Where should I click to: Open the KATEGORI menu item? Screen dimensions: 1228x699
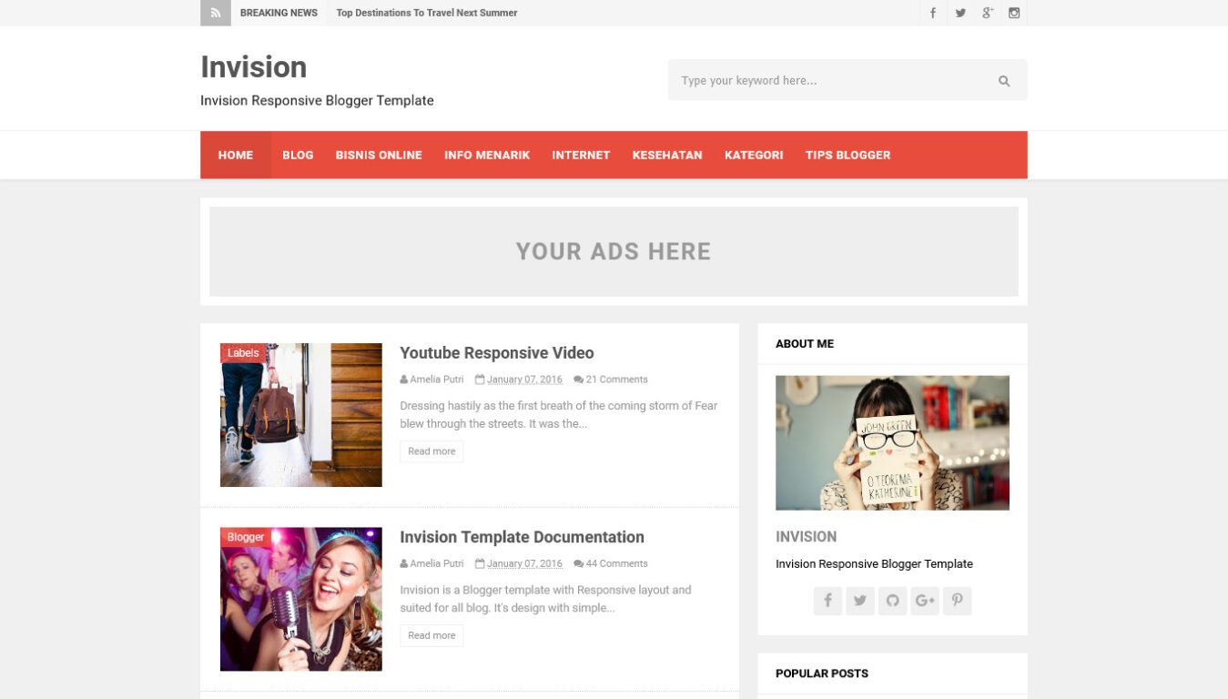[x=754, y=155]
